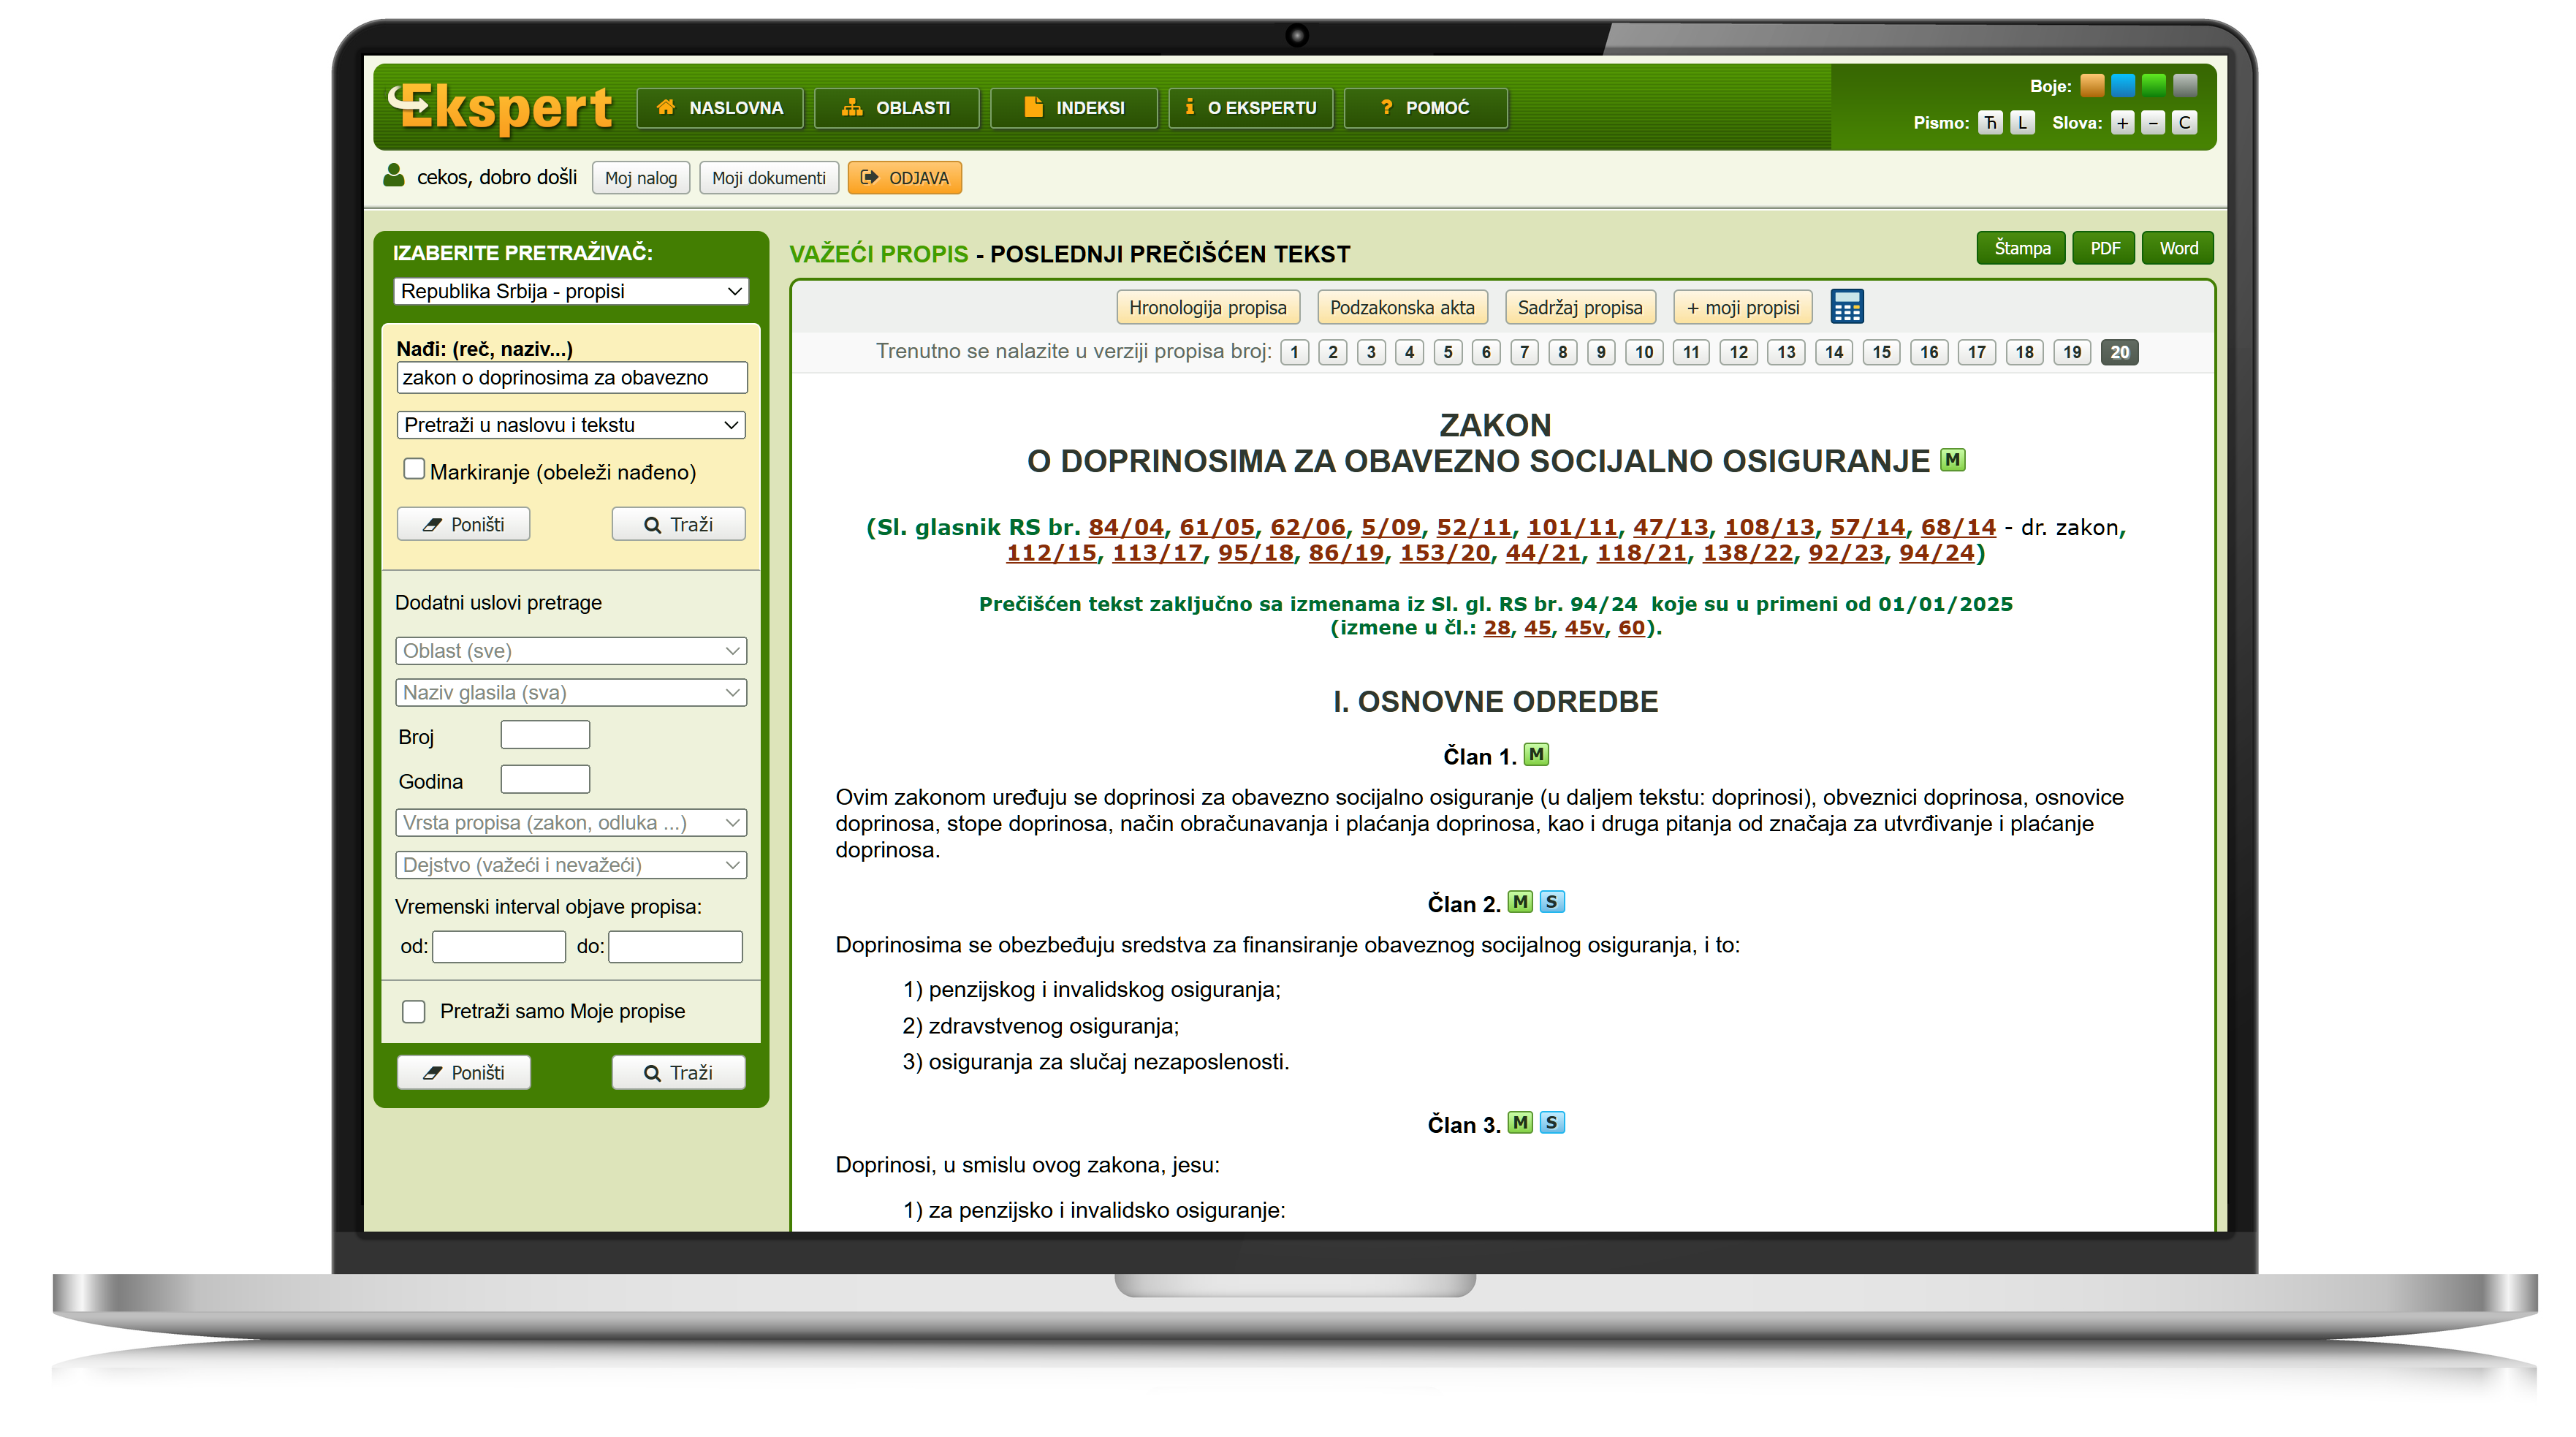
Task: Select the green color theme
Action: pyautogui.click(x=2153, y=86)
